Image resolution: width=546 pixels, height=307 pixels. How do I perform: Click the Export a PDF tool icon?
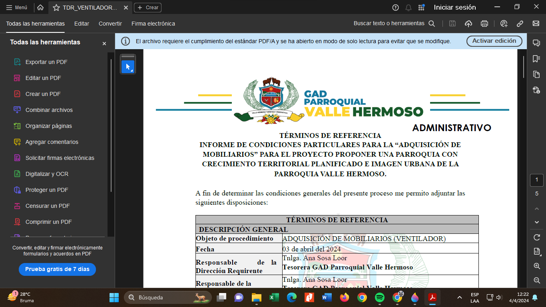point(17,62)
